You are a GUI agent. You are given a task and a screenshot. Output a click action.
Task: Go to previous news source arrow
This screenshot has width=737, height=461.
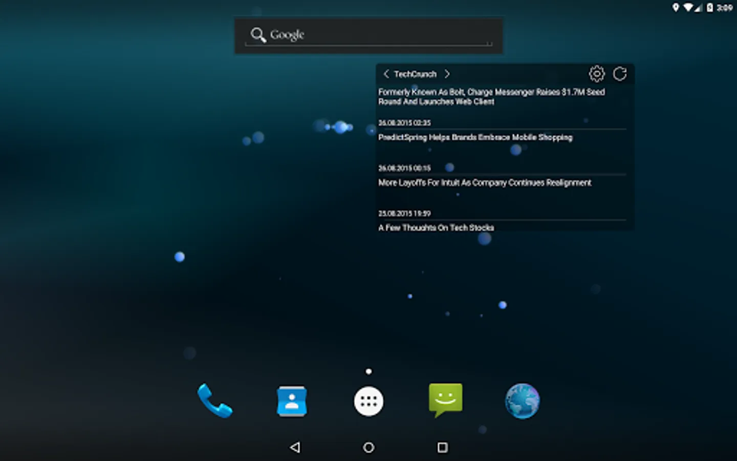pos(386,74)
